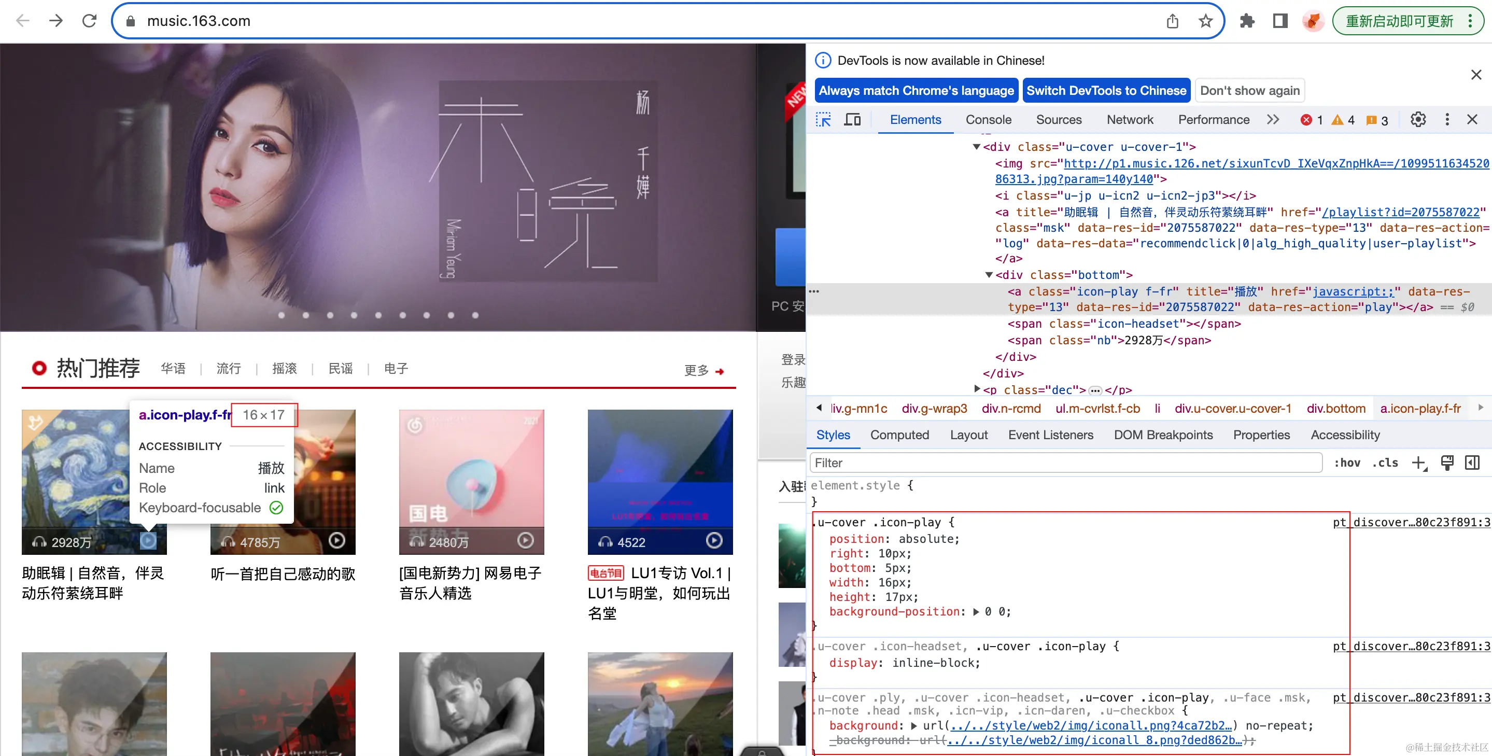Open the Network tab
Image resolution: width=1492 pixels, height=756 pixels.
[1130, 120]
